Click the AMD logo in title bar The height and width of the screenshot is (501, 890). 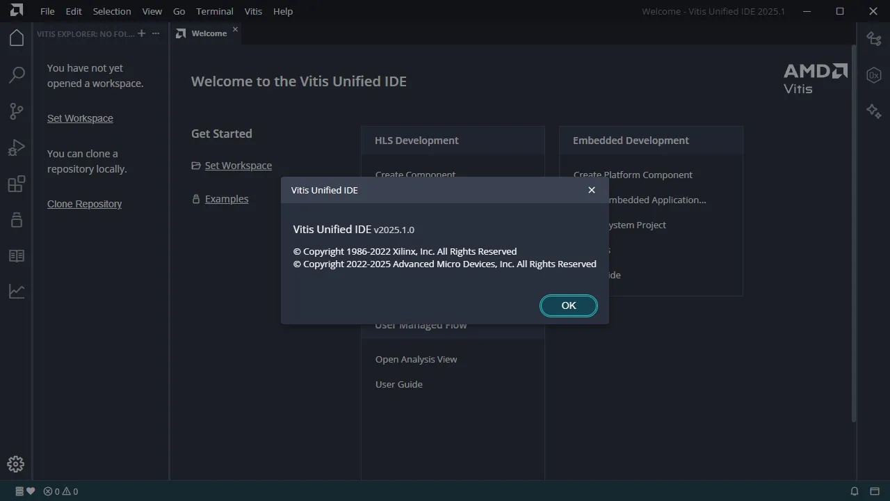[17, 10]
